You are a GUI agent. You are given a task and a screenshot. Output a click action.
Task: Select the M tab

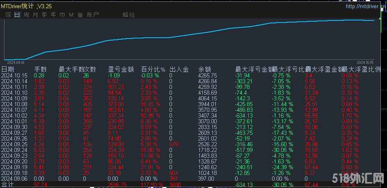click(x=71, y=15)
